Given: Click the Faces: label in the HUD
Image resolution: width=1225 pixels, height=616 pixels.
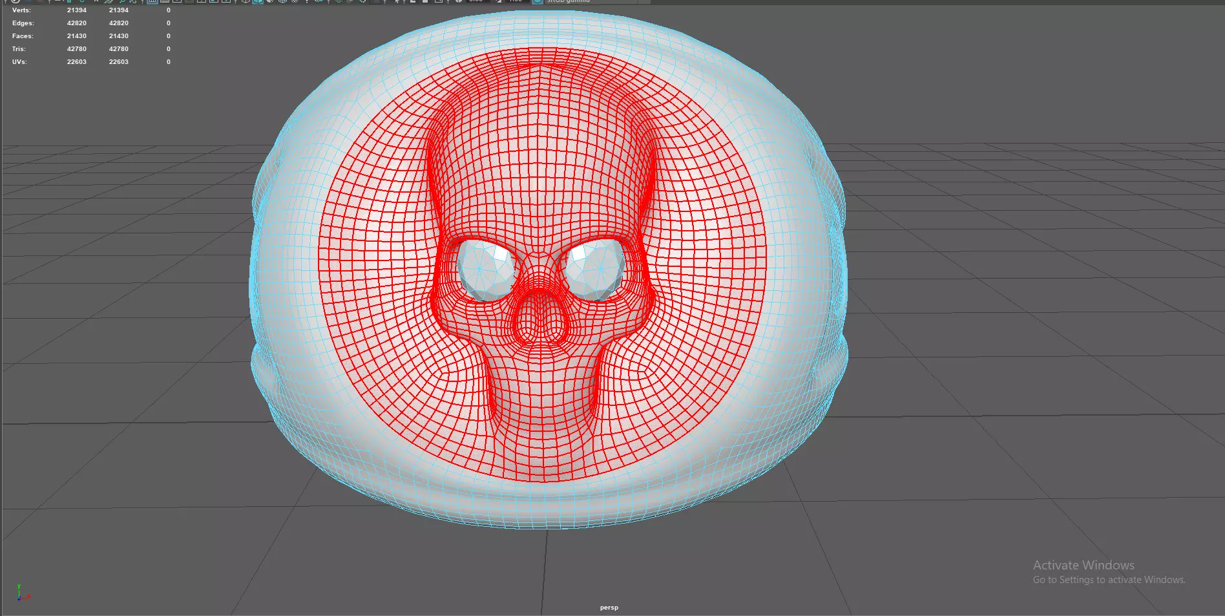Looking at the screenshot, I should click(23, 36).
